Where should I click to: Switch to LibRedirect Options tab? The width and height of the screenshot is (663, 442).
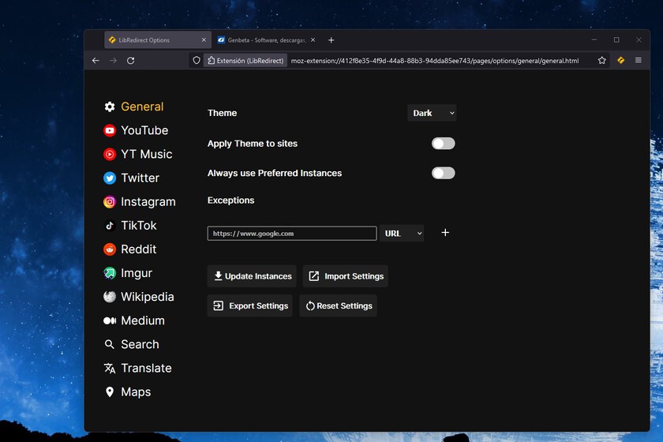[158, 39]
